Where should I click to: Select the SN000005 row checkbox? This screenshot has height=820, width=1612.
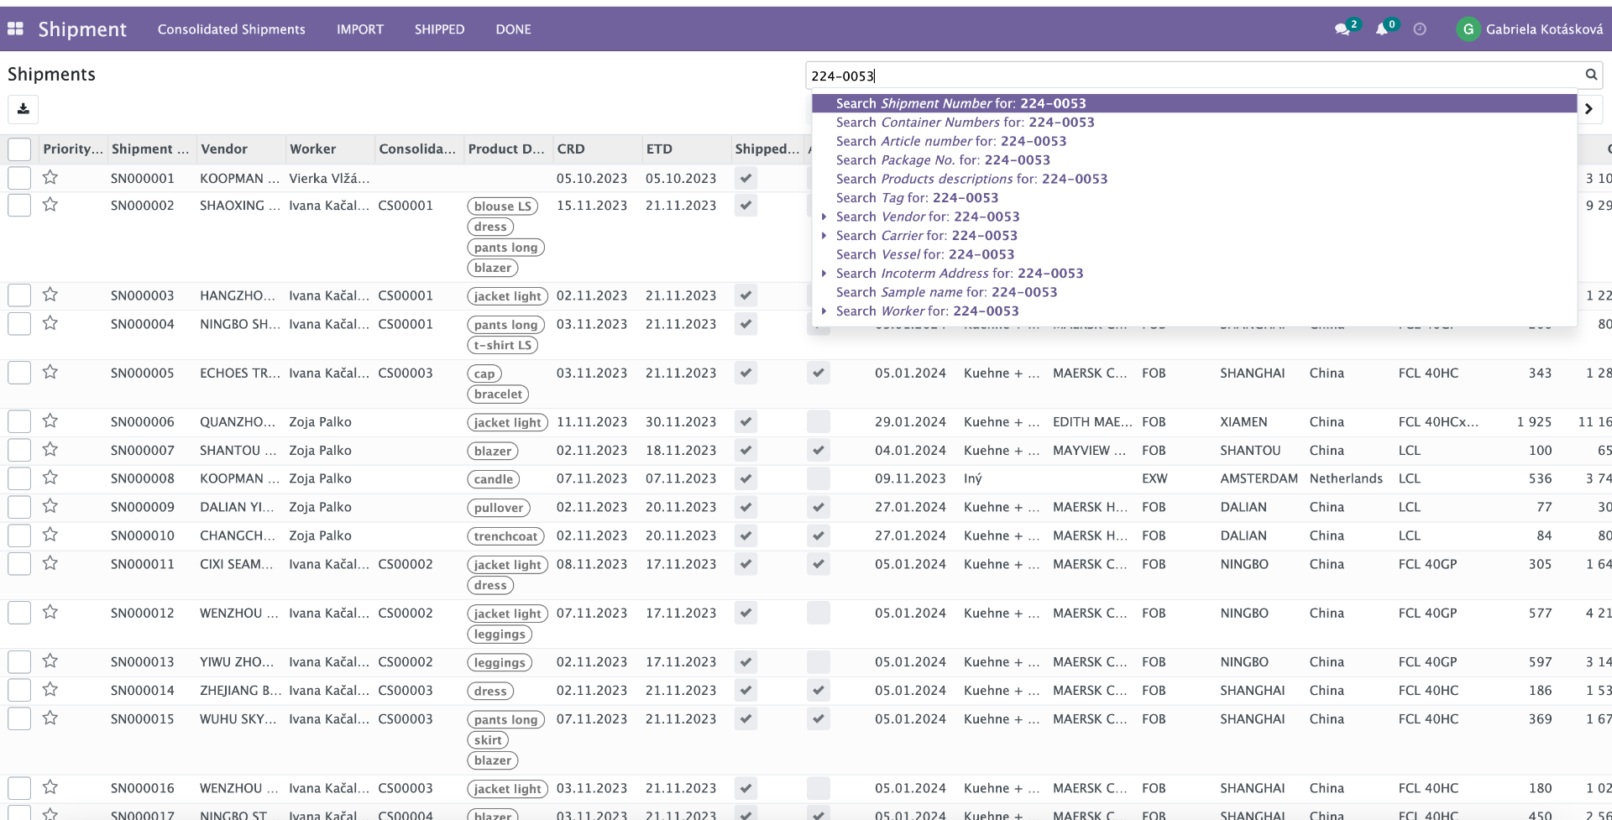[19, 373]
